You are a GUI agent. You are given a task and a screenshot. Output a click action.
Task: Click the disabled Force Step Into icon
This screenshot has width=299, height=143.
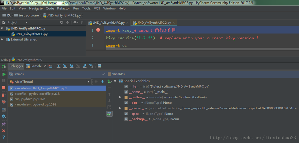pos(78,66)
